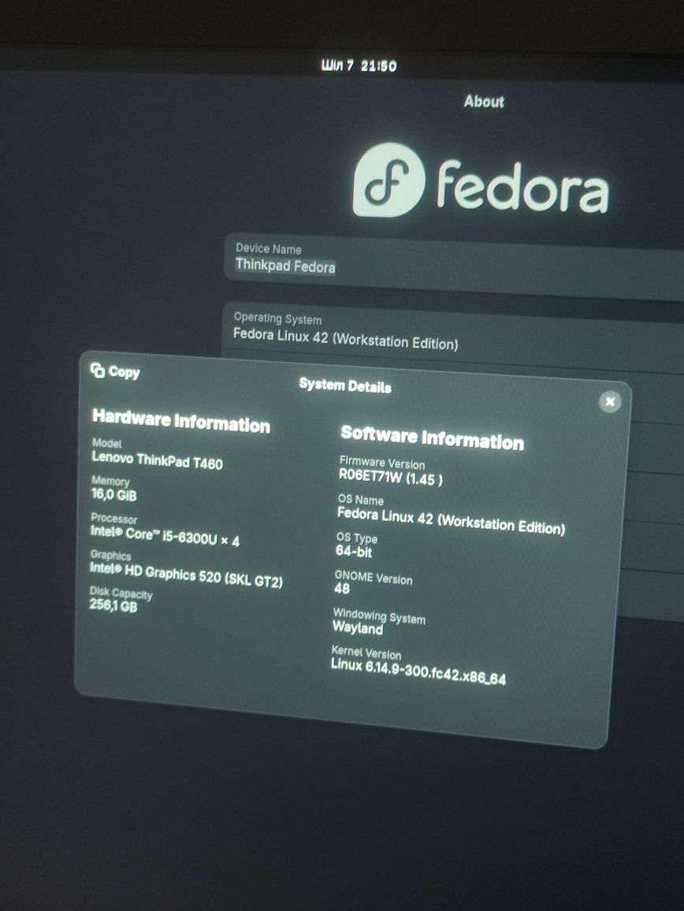This screenshot has width=684, height=911.
Task: Click the copy icon beside Copy
Action: pyautogui.click(x=98, y=370)
